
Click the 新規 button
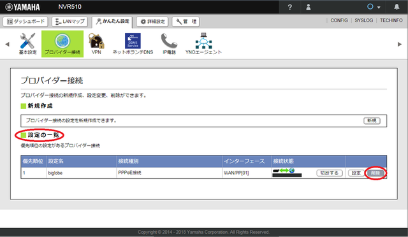pos(372,120)
